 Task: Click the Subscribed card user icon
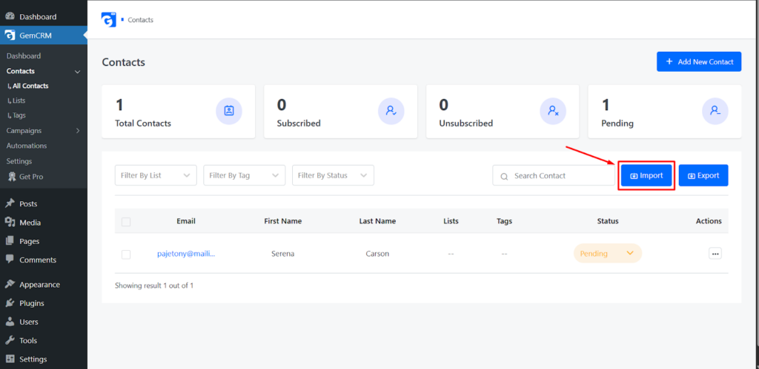(391, 111)
